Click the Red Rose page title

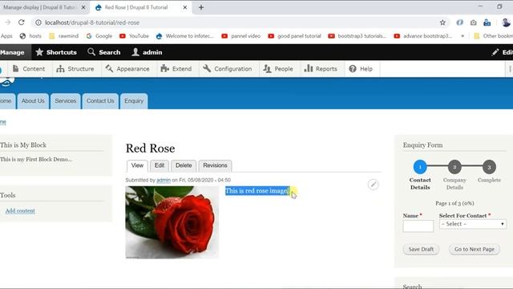[150, 149]
